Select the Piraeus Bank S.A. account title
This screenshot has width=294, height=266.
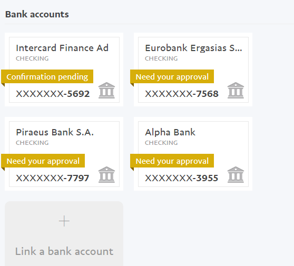(x=55, y=132)
